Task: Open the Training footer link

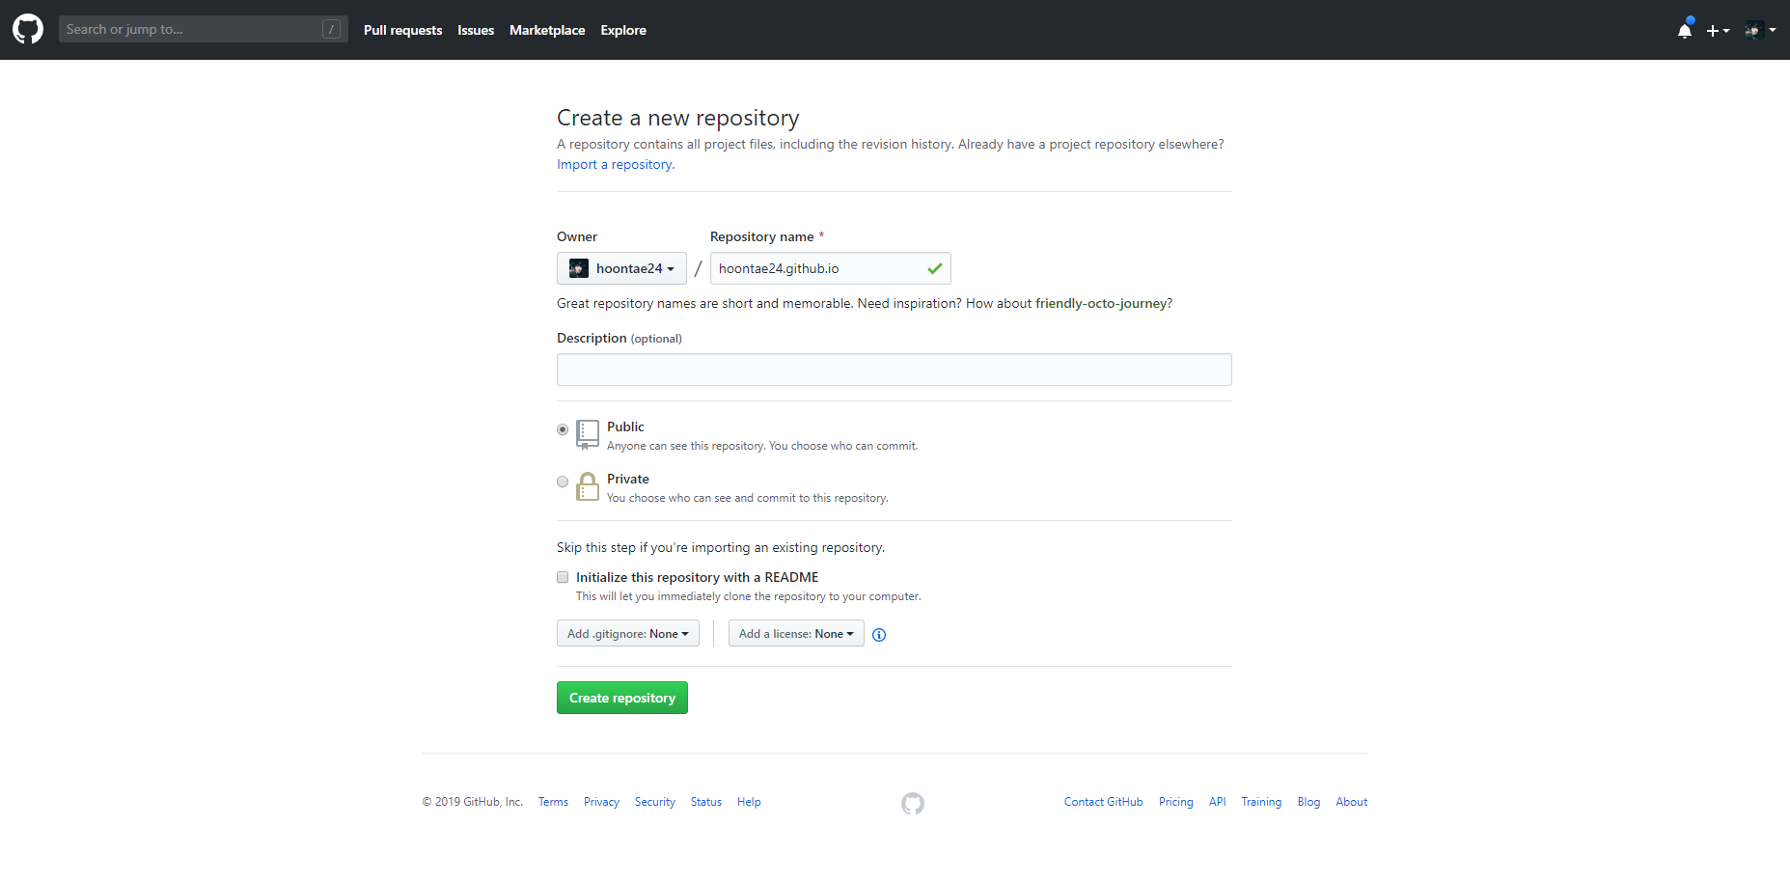Action: [x=1261, y=802]
